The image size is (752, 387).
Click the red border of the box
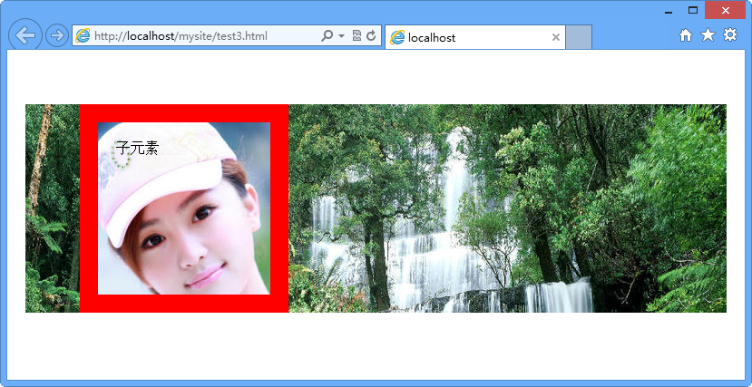88,208
